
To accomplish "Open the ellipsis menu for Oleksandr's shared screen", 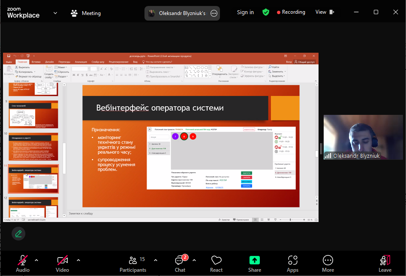I will [x=214, y=13].
